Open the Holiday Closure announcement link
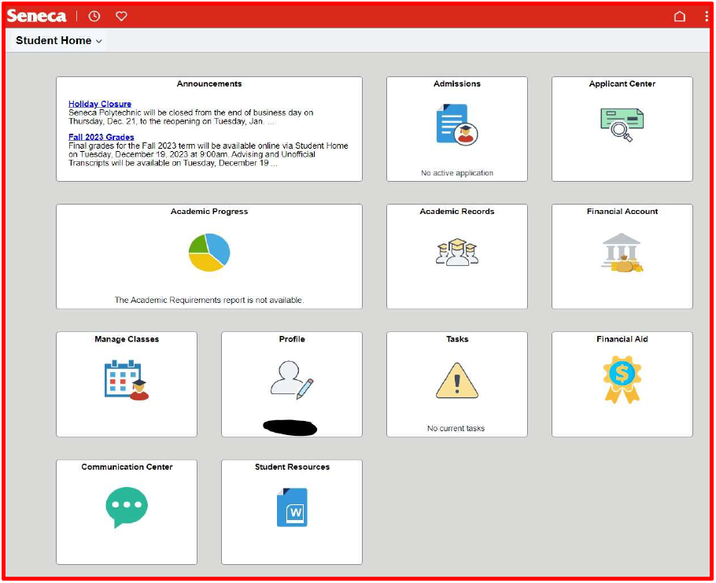716x583 pixels. pos(100,104)
